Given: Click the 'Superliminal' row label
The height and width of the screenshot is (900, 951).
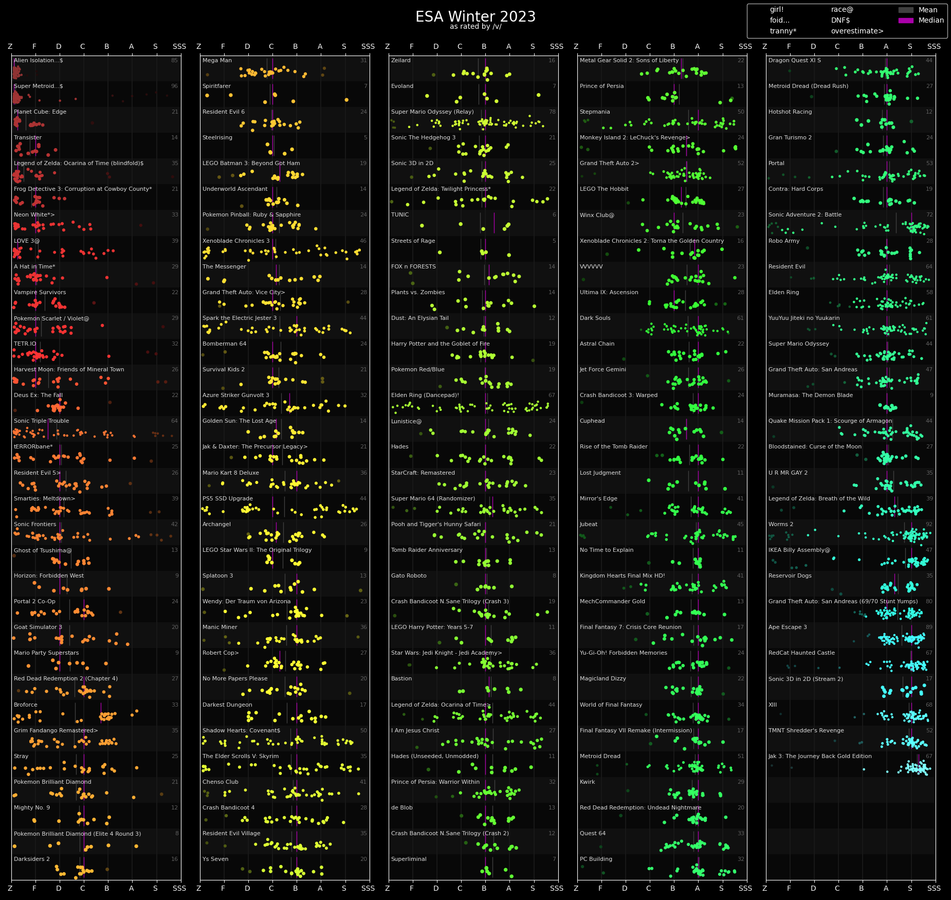Looking at the screenshot, I should tap(409, 859).
